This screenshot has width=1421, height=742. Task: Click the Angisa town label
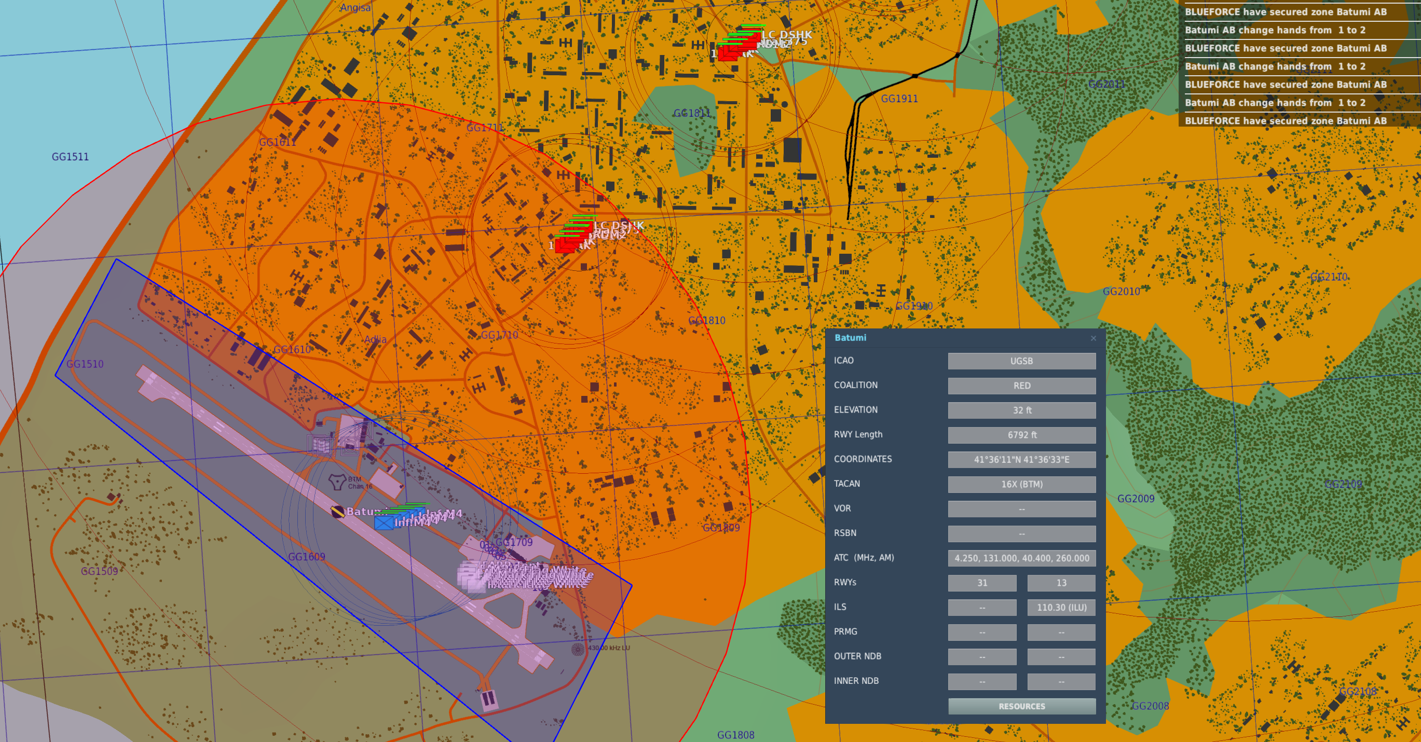point(355,8)
